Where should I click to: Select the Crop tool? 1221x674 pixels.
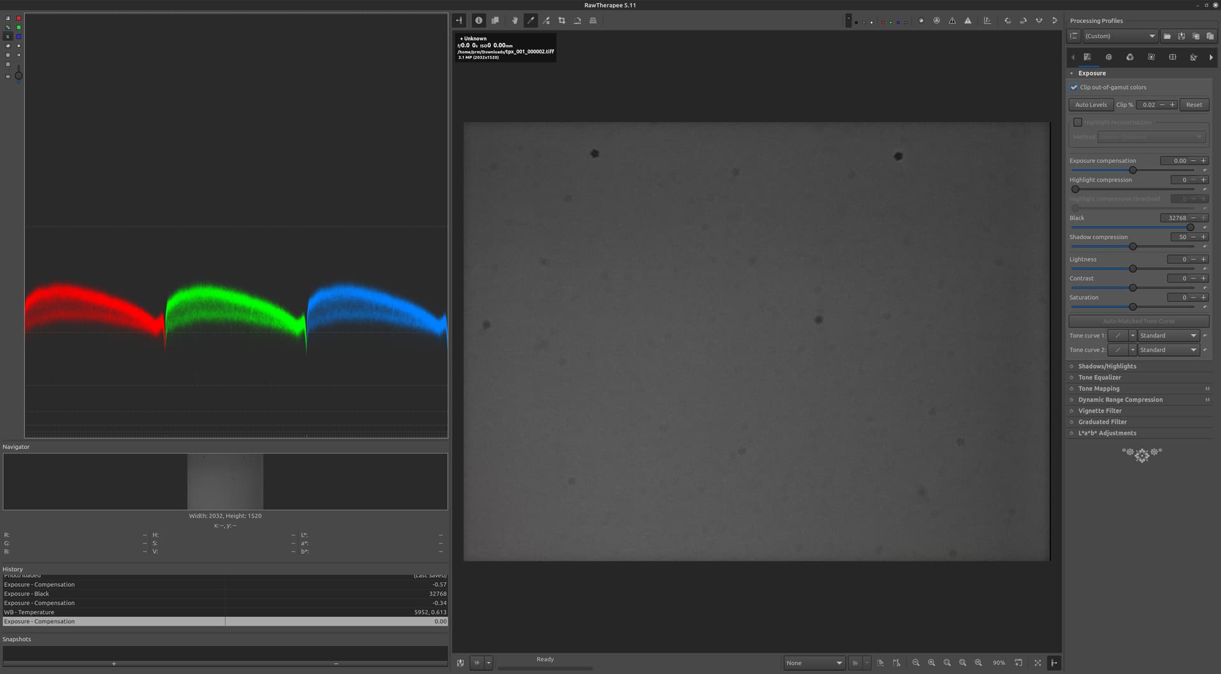point(562,20)
